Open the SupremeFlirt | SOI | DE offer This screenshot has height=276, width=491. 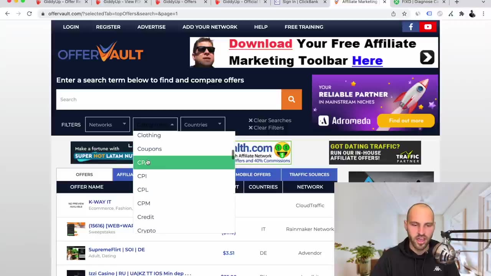coord(117,250)
